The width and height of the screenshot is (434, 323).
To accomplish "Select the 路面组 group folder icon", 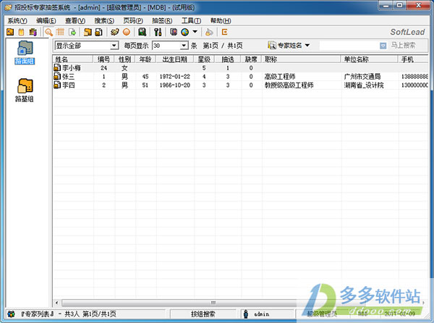I will point(25,48).
